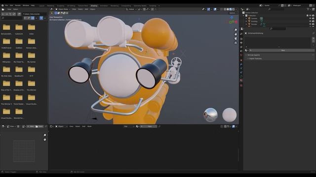
Task: Refresh the file browser listing
Action: (14, 14)
